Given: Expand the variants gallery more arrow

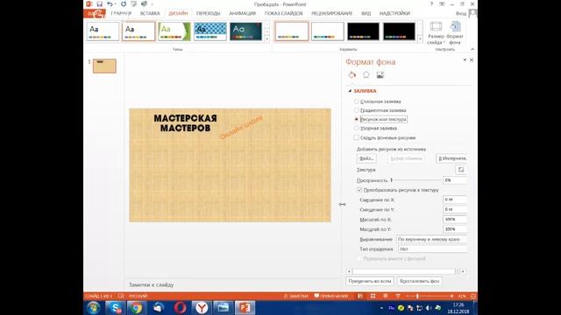Looking at the screenshot, I should [x=420, y=38].
